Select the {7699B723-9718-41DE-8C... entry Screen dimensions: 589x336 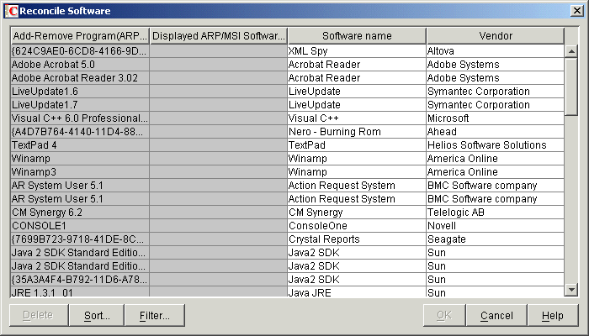80,239
